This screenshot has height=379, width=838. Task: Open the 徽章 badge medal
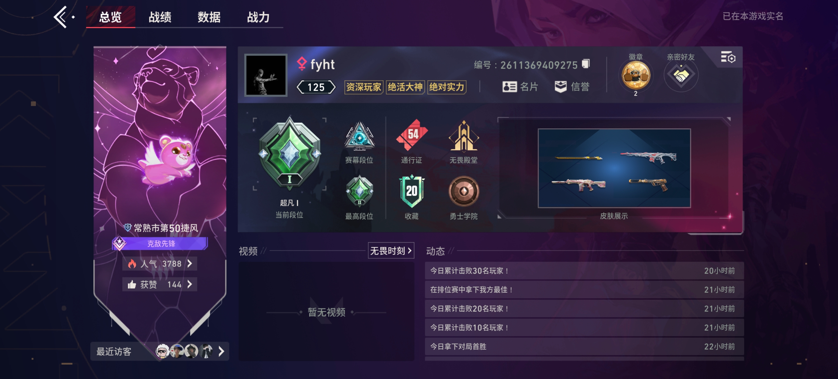[635, 75]
